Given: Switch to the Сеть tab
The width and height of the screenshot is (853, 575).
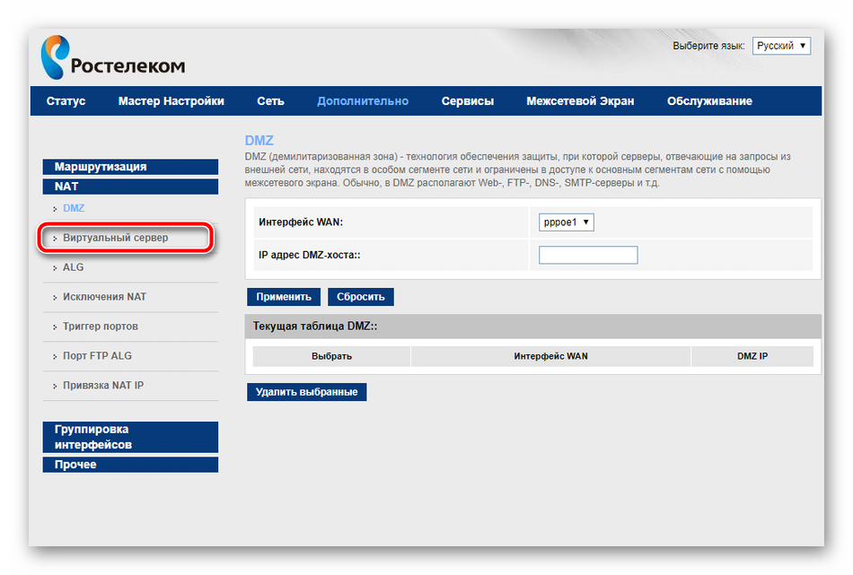Looking at the screenshot, I should click(270, 101).
